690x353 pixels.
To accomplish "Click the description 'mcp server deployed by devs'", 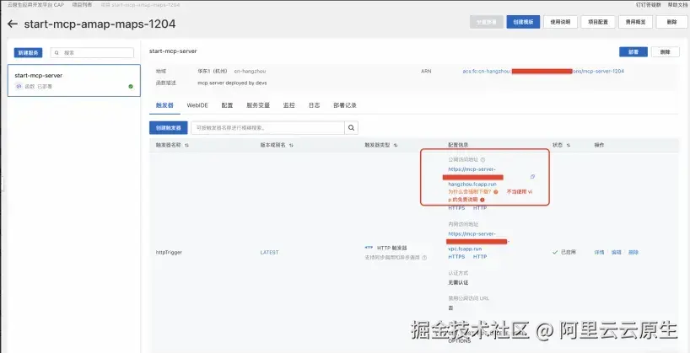I will (232, 83).
